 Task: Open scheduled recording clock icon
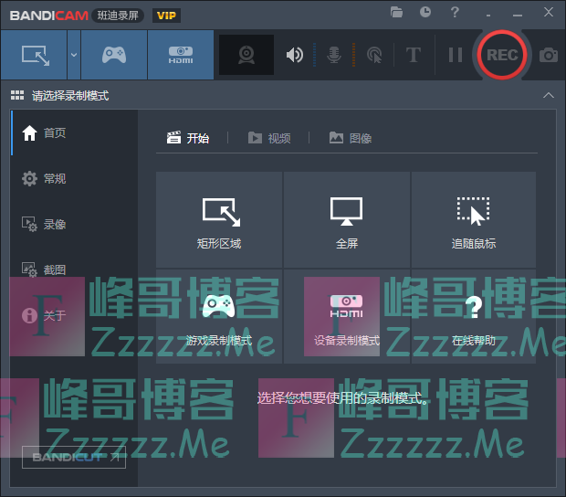coord(425,13)
